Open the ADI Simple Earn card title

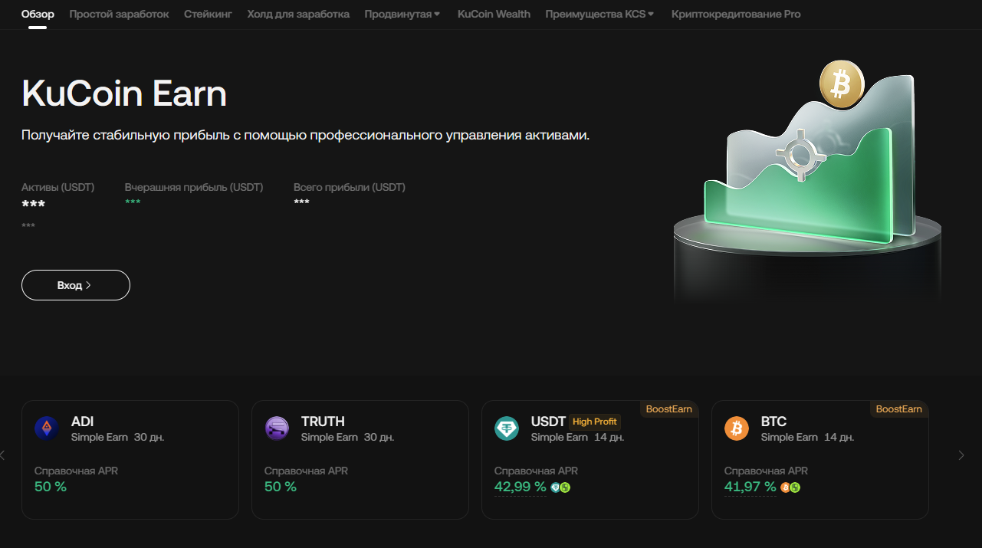(x=83, y=422)
